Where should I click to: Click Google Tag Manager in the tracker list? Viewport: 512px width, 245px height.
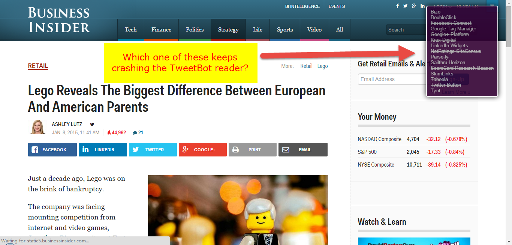pyautogui.click(x=453, y=29)
